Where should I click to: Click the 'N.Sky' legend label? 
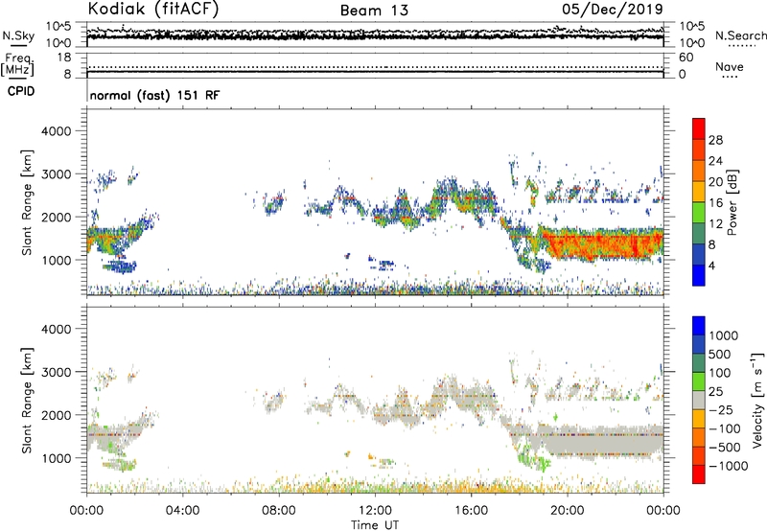point(18,35)
